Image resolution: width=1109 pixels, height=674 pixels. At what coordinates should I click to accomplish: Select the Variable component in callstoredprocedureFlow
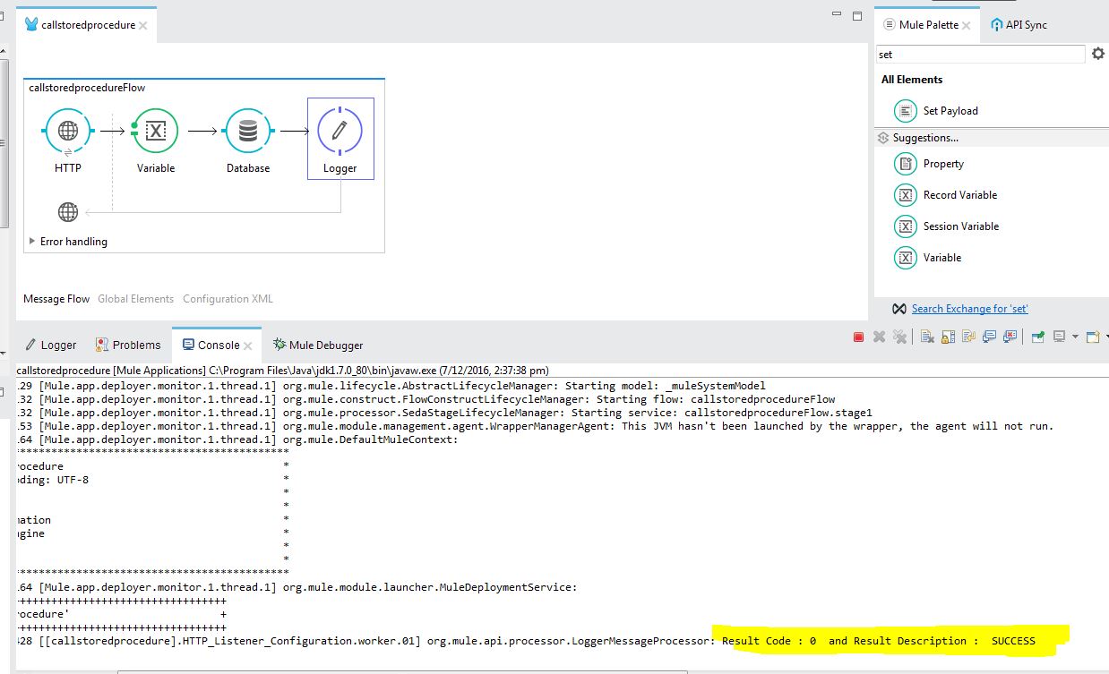click(155, 130)
